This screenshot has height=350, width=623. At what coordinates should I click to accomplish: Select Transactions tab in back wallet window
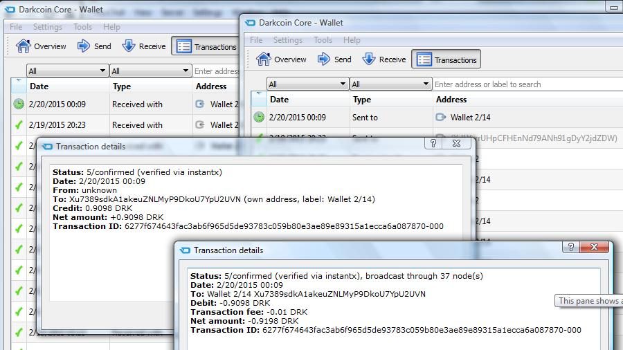206,46
